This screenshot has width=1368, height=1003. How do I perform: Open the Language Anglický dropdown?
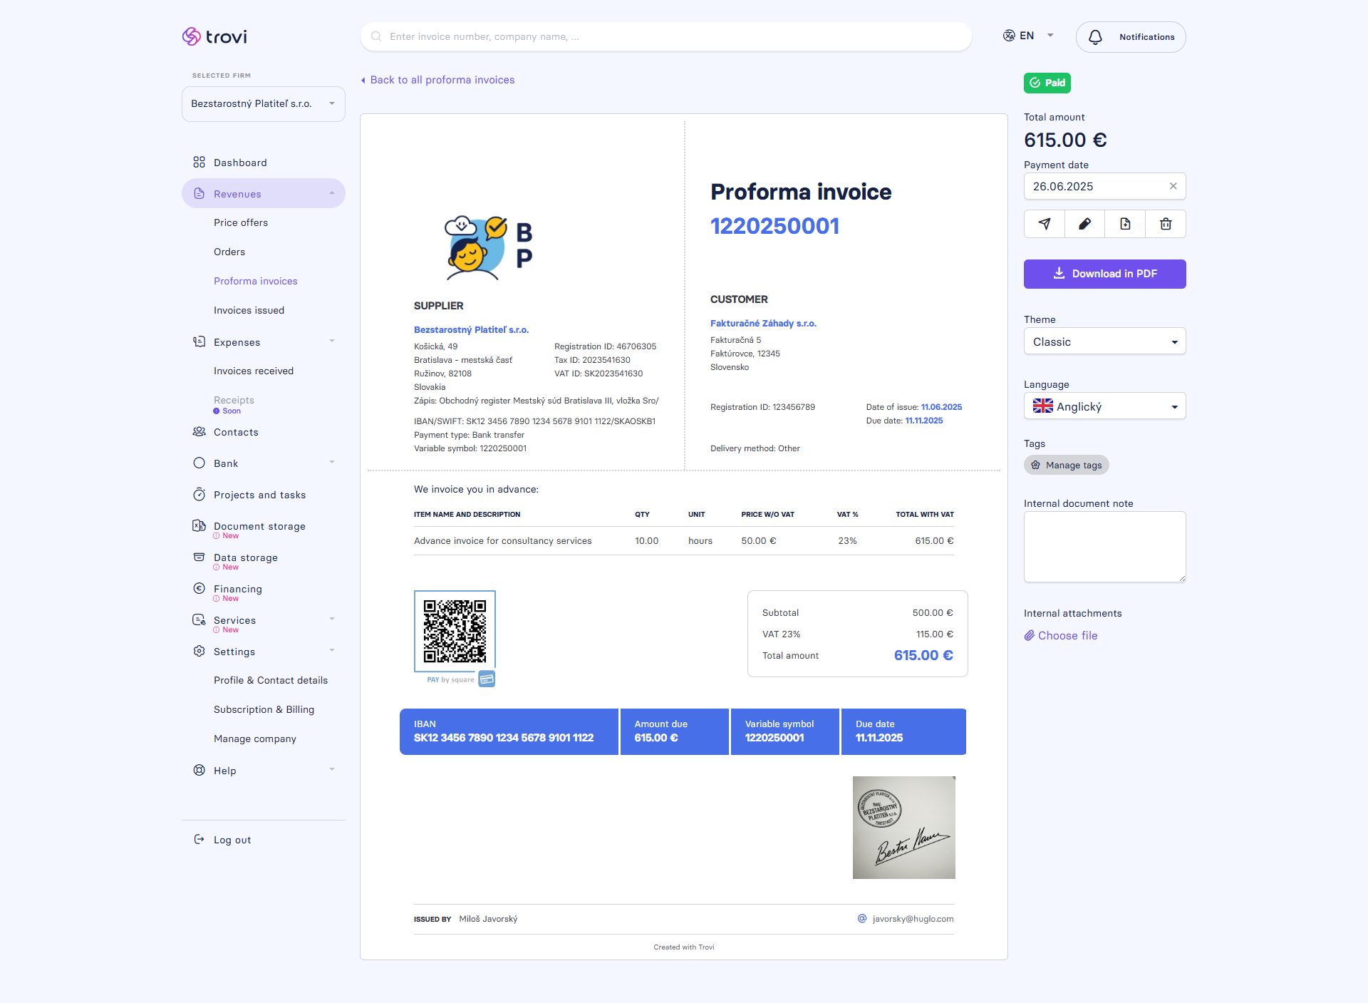[x=1105, y=406]
